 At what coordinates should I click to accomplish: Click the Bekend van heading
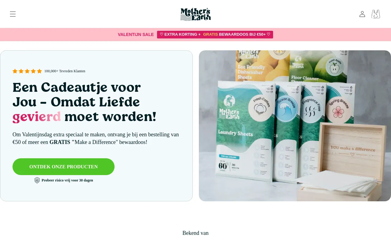(195, 233)
